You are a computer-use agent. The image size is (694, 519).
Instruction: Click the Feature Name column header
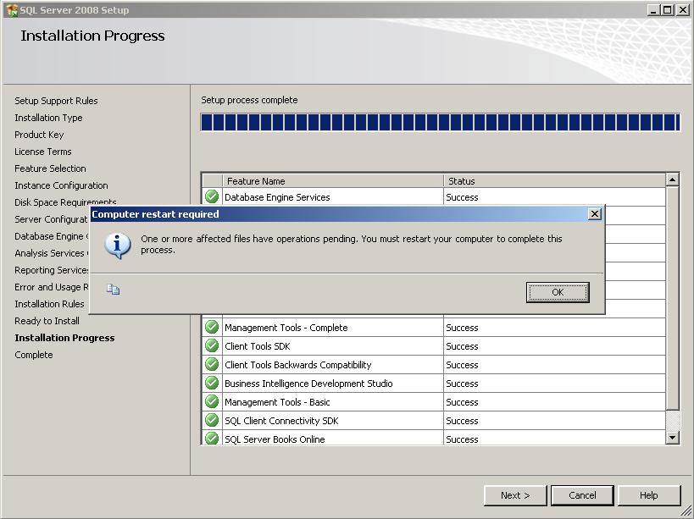coord(333,181)
